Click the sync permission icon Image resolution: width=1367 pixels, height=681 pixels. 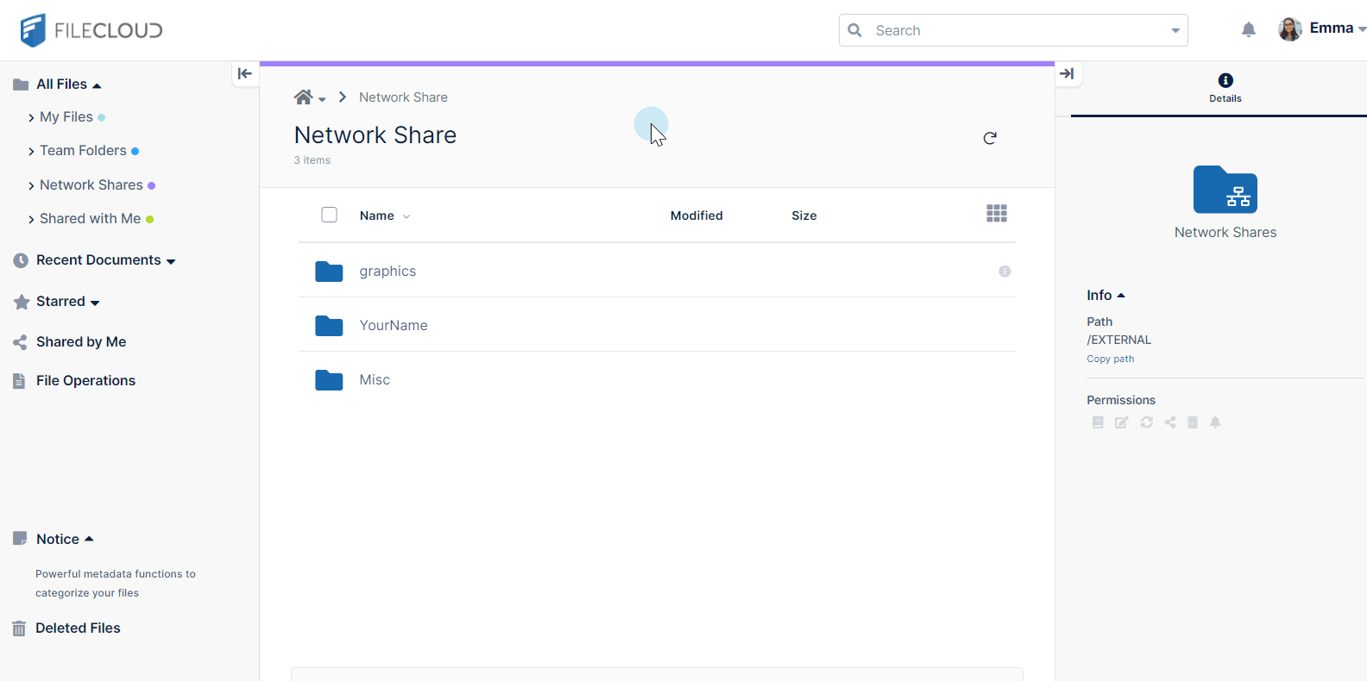[x=1146, y=422]
